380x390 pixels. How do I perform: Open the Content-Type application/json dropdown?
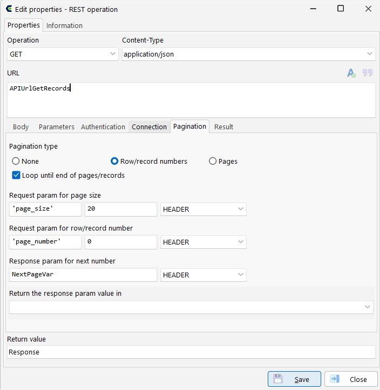click(248, 54)
